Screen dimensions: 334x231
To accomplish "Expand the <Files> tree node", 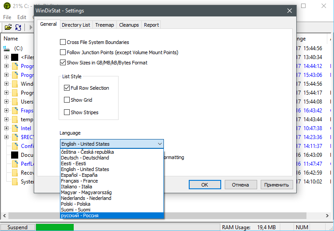I will (6, 57).
